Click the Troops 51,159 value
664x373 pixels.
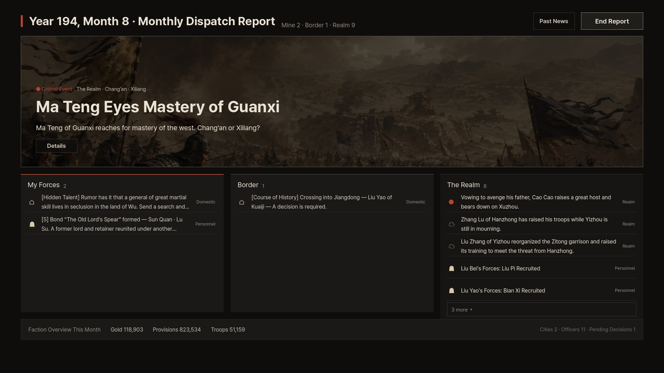(228, 329)
